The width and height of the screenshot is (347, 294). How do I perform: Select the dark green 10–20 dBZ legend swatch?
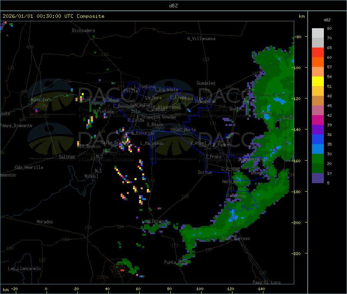pyautogui.click(x=318, y=168)
